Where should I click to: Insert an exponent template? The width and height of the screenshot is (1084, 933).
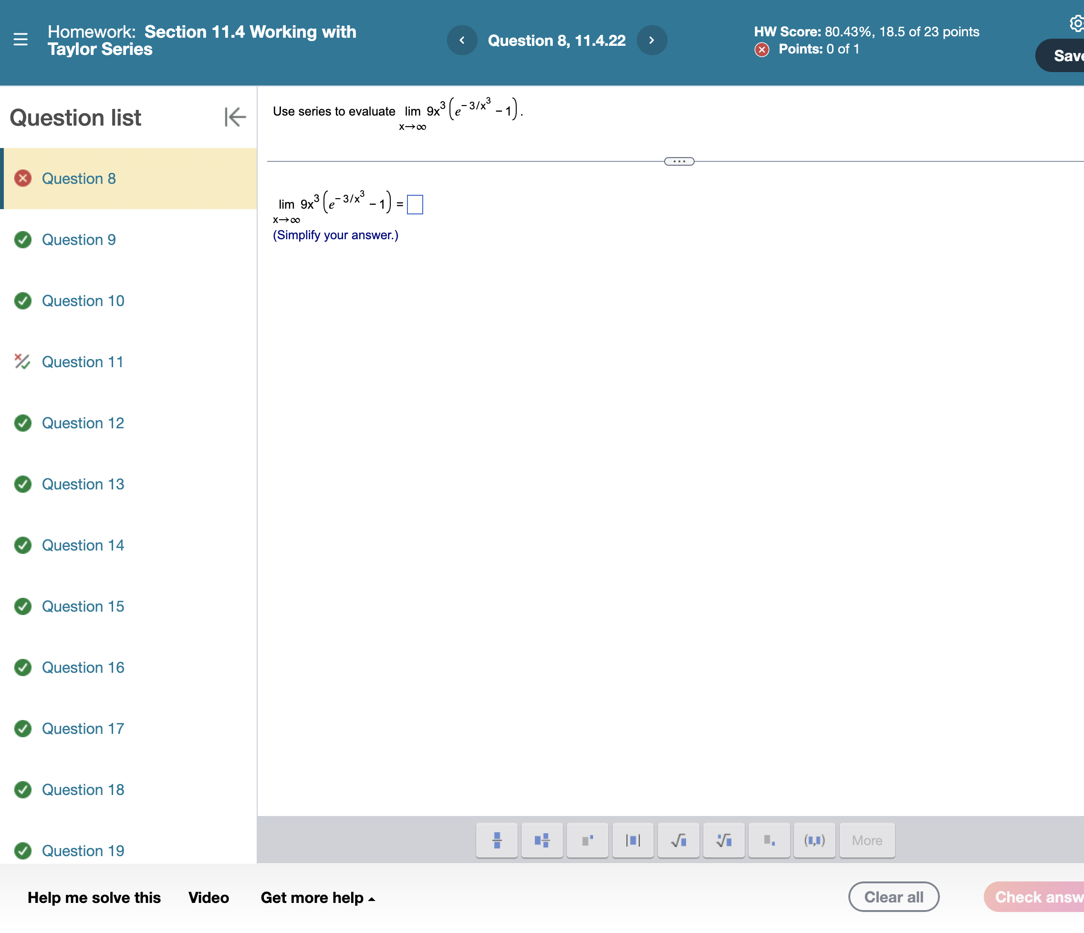tap(587, 840)
